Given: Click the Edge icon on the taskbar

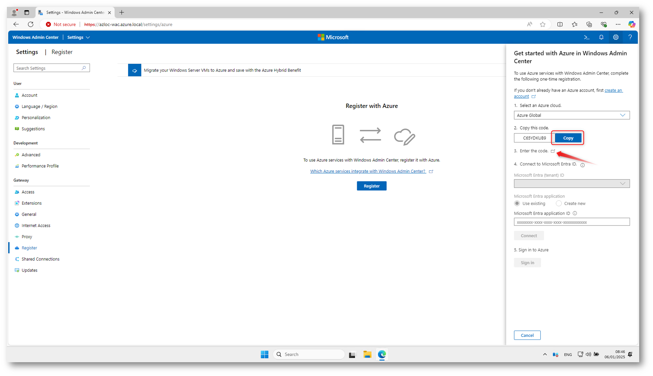Looking at the screenshot, I should pos(382,354).
